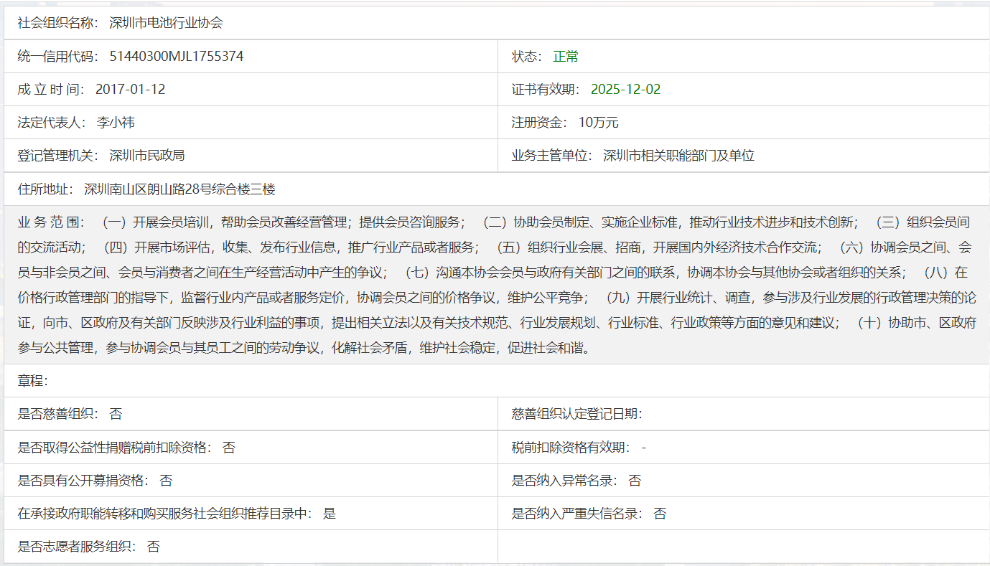Click the 是否纳入异常名录 label

(564, 481)
